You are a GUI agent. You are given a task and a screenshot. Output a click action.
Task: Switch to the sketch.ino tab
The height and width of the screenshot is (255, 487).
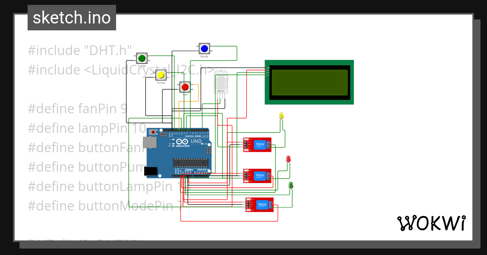pos(71,17)
